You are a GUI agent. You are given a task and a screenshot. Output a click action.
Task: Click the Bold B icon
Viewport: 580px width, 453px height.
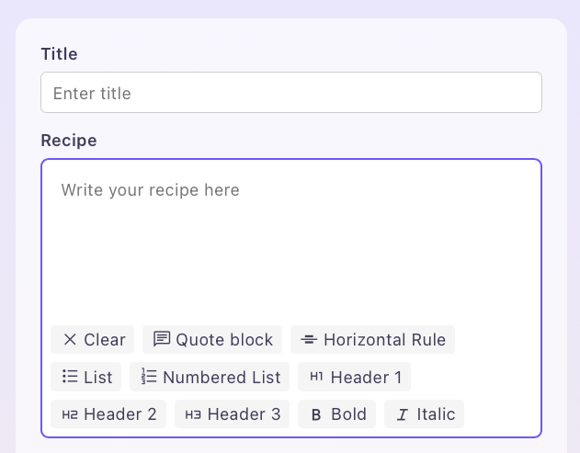[316, 414]
